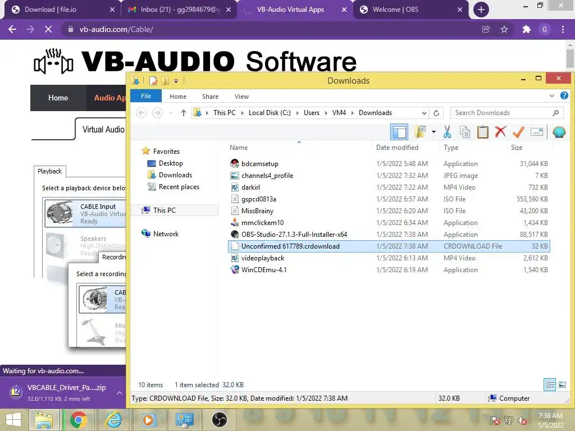This screenshot has width=575, height=431.
Task: Select Desktop under Favorites
Action: [171, 163]
